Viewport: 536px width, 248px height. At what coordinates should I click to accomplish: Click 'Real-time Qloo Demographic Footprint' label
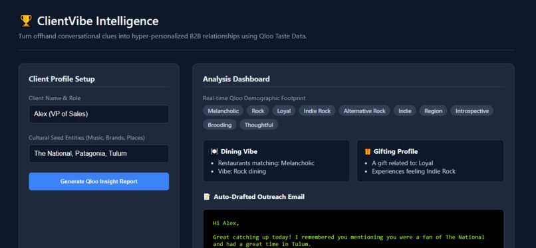[x=254, y=98]
